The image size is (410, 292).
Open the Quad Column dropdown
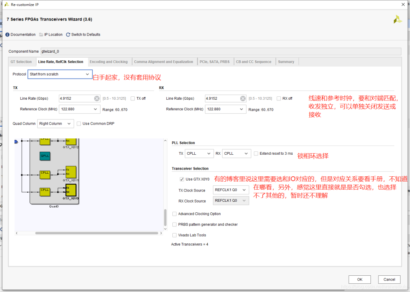point(55,124)
